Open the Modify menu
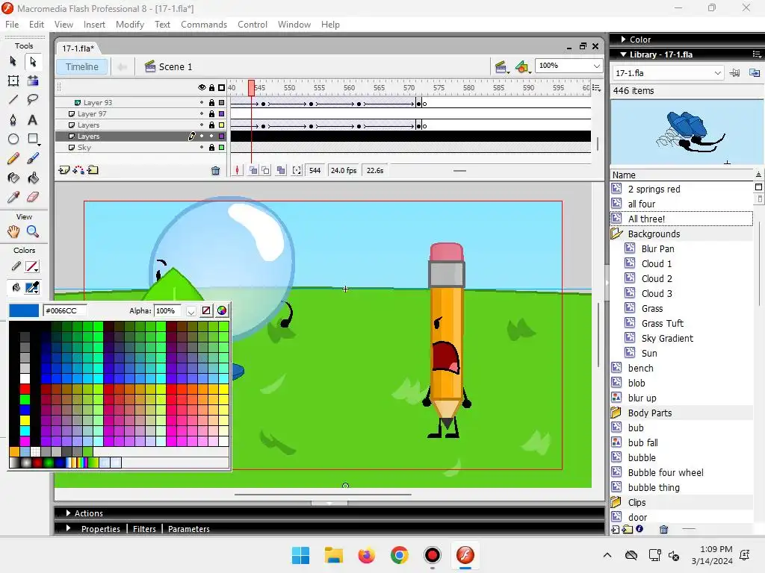 point(130,25)
